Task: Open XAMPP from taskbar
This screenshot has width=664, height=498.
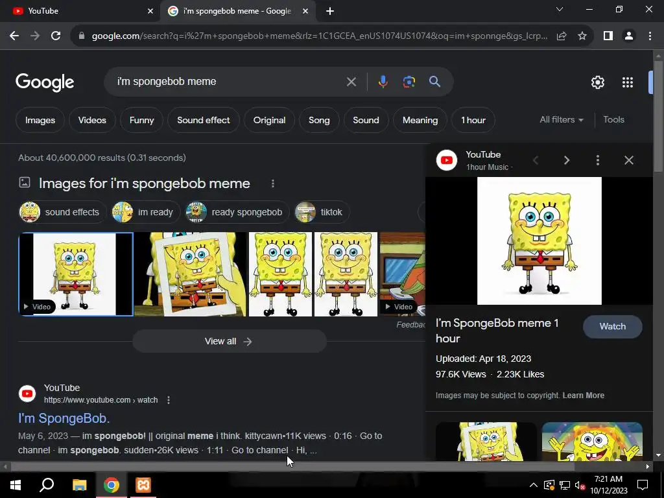Action: click(143, 485)
